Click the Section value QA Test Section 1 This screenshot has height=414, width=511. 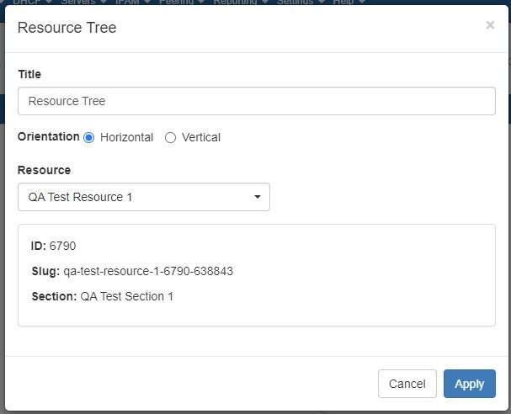coord(126,296)
